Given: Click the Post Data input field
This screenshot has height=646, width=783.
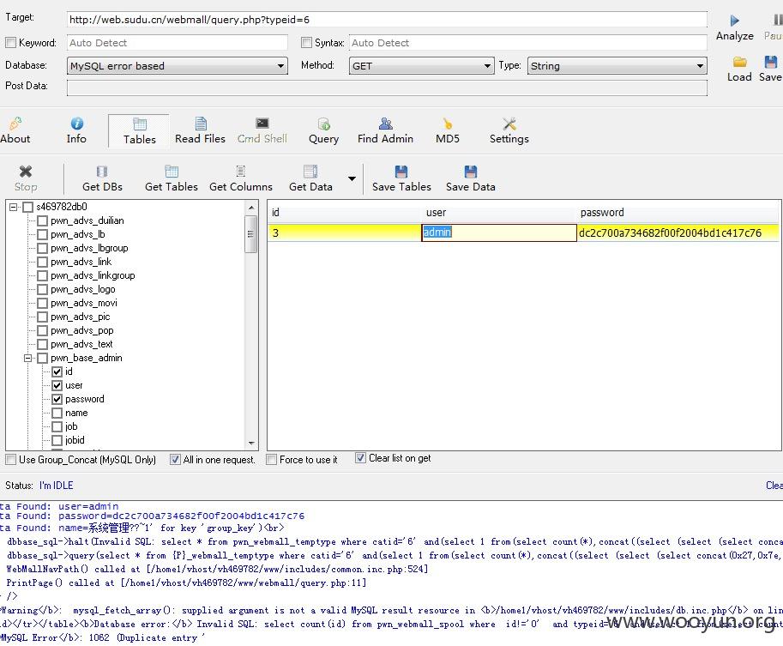Looking at the screenshot, I should point(387,88).
